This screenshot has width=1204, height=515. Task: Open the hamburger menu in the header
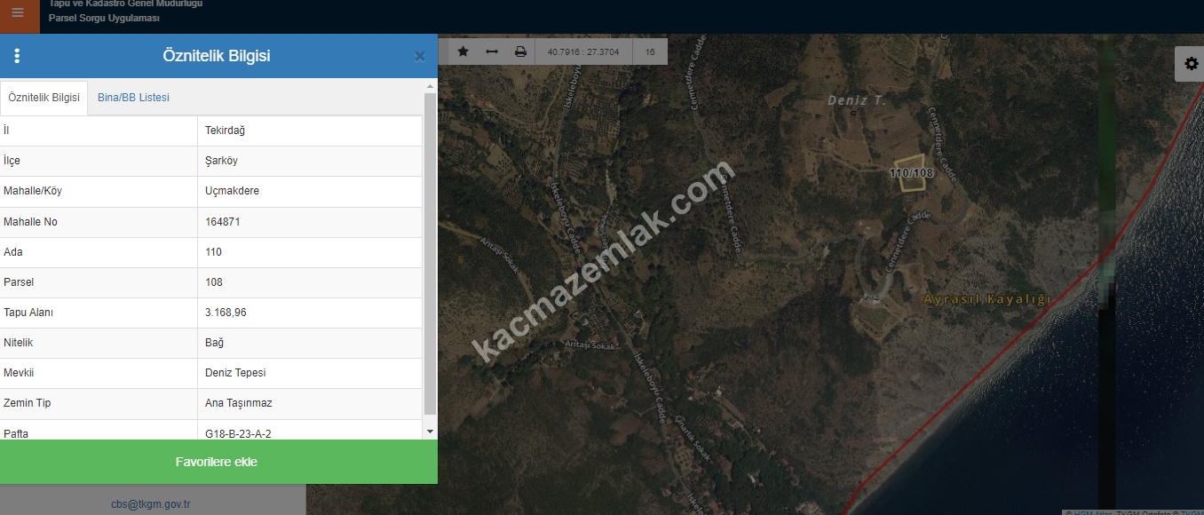(x=18, y=13)
